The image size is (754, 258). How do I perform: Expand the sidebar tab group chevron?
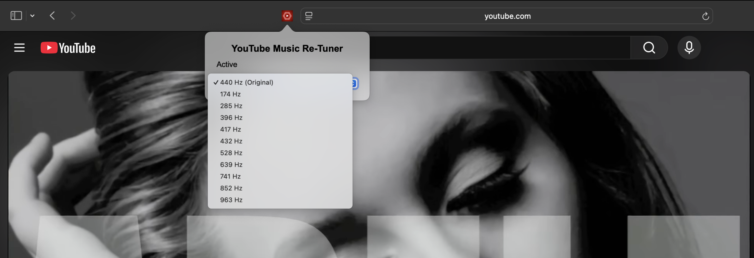click(32, 16)
